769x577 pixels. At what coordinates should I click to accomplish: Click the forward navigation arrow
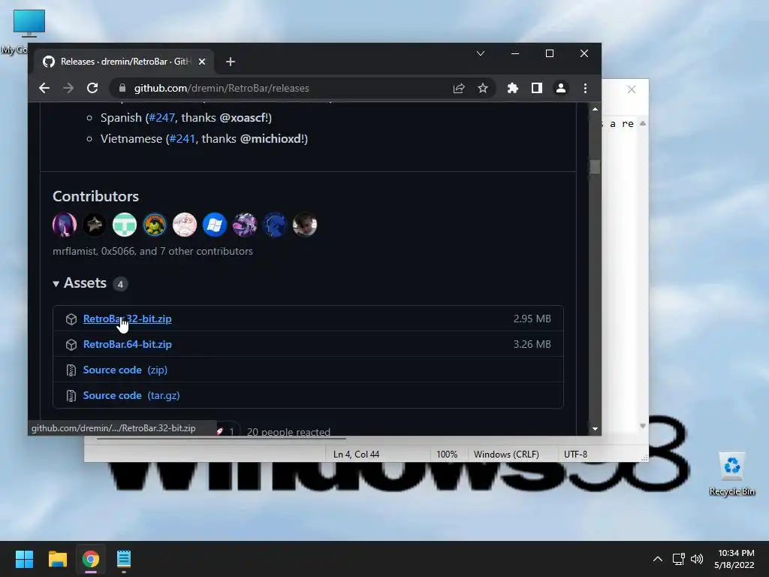[x=68, y=89]
